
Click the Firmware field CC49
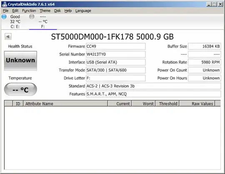[116, 46]
